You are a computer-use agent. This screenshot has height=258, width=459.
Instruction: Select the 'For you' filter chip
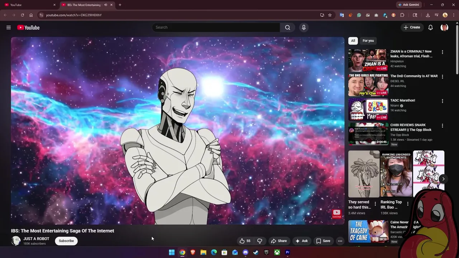coord(368,41)
